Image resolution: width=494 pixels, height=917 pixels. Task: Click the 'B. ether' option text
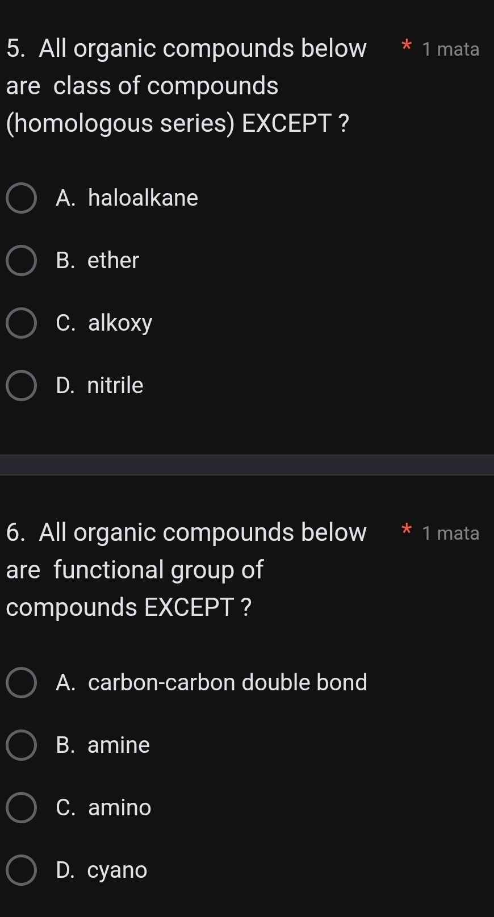pos(98,261)
